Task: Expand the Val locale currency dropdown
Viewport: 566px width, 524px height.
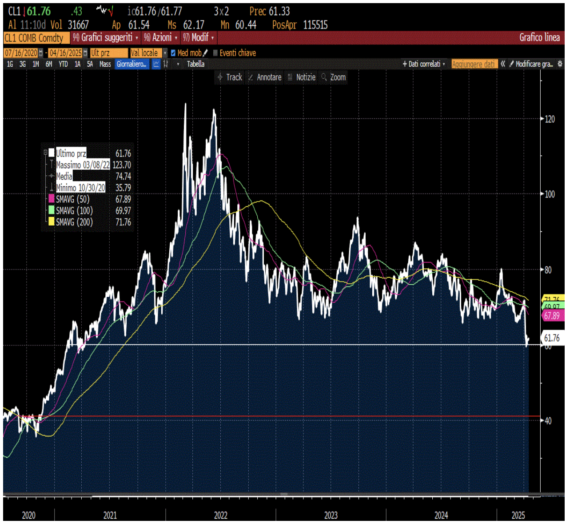Action: pos(165,53)
